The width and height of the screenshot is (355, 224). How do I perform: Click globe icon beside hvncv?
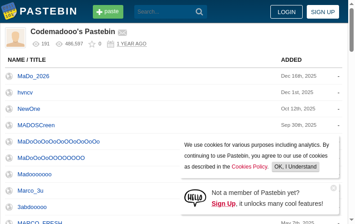pyautogui.click(x=9, y=93)
